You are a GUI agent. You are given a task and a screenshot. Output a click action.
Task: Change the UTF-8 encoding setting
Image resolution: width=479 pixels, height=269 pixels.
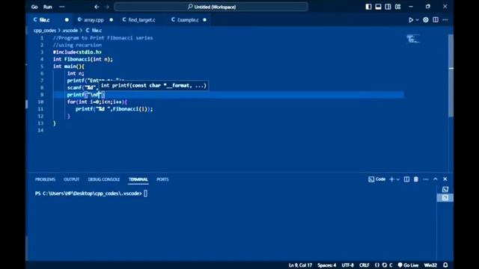[x=347, y=265]
